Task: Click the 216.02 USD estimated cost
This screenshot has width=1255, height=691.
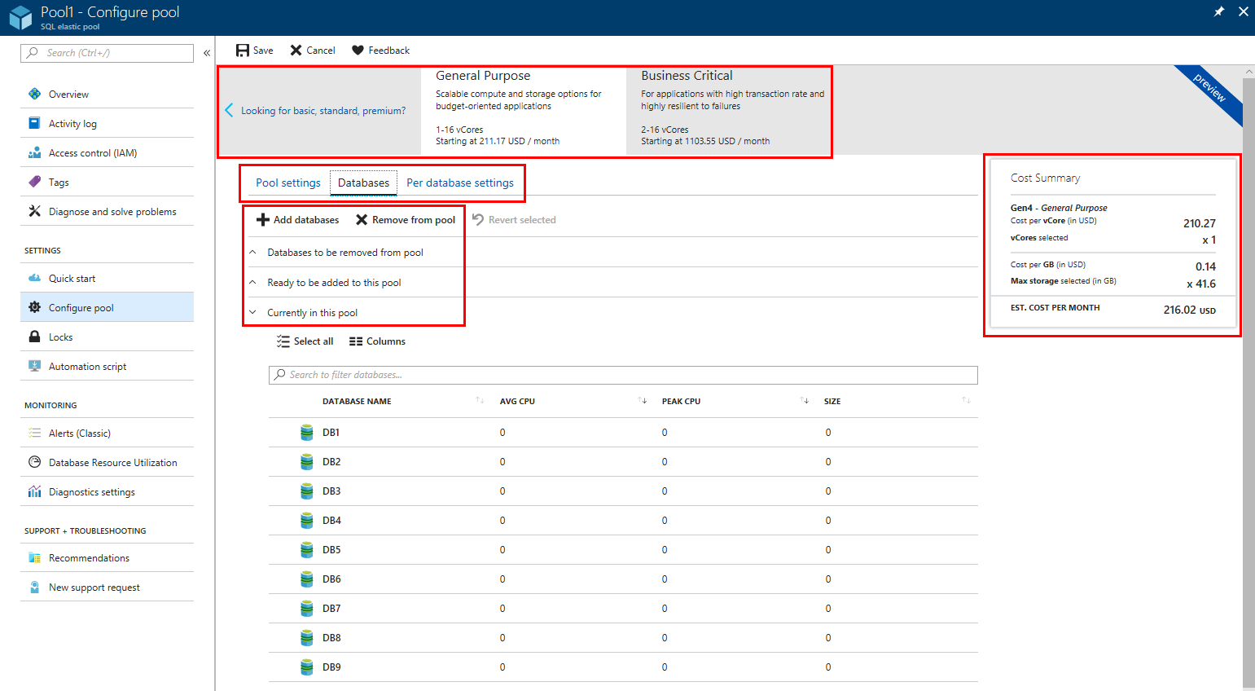Action: pyautogui.click(x=1189, y=310)
